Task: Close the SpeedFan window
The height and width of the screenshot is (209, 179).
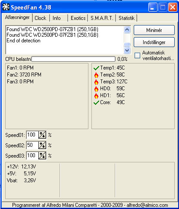Action: 173,7
